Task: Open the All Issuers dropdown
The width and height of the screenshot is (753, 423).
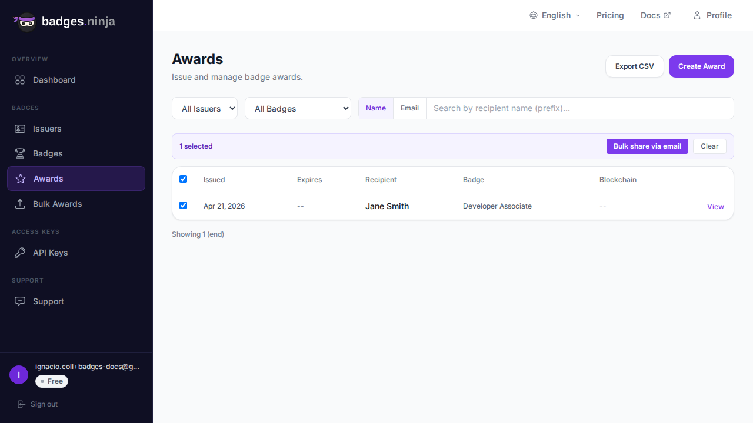Action: tap(205, 109)
